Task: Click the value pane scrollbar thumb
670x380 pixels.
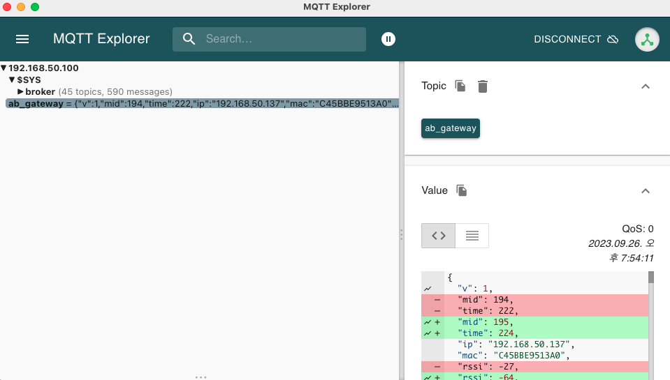Action: click(650, 278)
